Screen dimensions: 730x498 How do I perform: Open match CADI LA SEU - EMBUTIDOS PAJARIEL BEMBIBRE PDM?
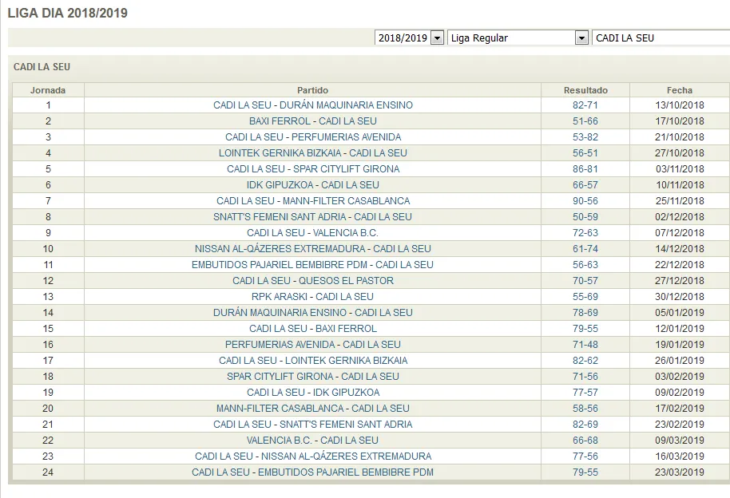(x=313, y=472)
